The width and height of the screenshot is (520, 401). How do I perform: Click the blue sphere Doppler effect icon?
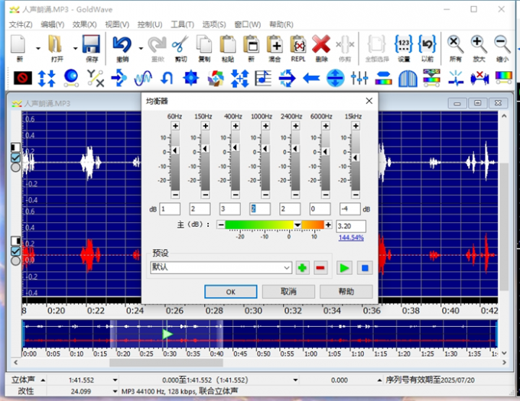pos(71,78)
